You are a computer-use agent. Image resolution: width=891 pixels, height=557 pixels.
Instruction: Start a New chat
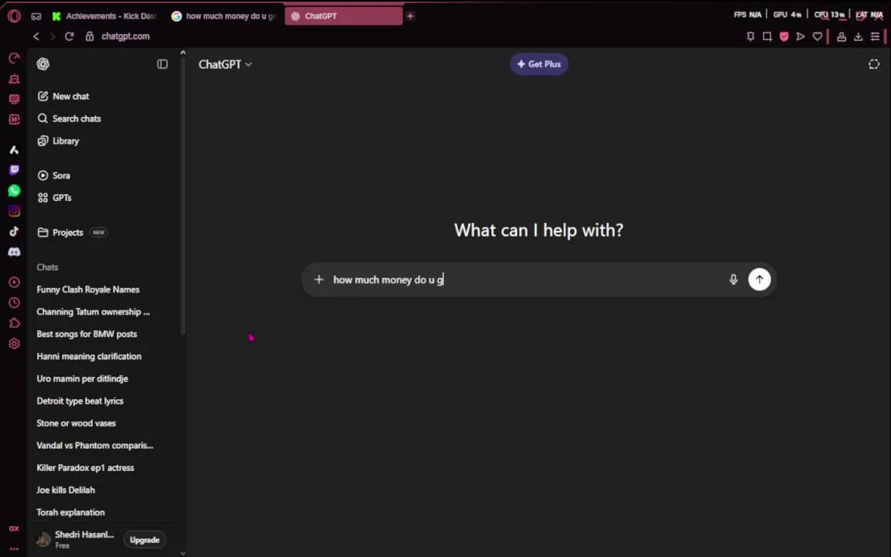pos(63,96)
